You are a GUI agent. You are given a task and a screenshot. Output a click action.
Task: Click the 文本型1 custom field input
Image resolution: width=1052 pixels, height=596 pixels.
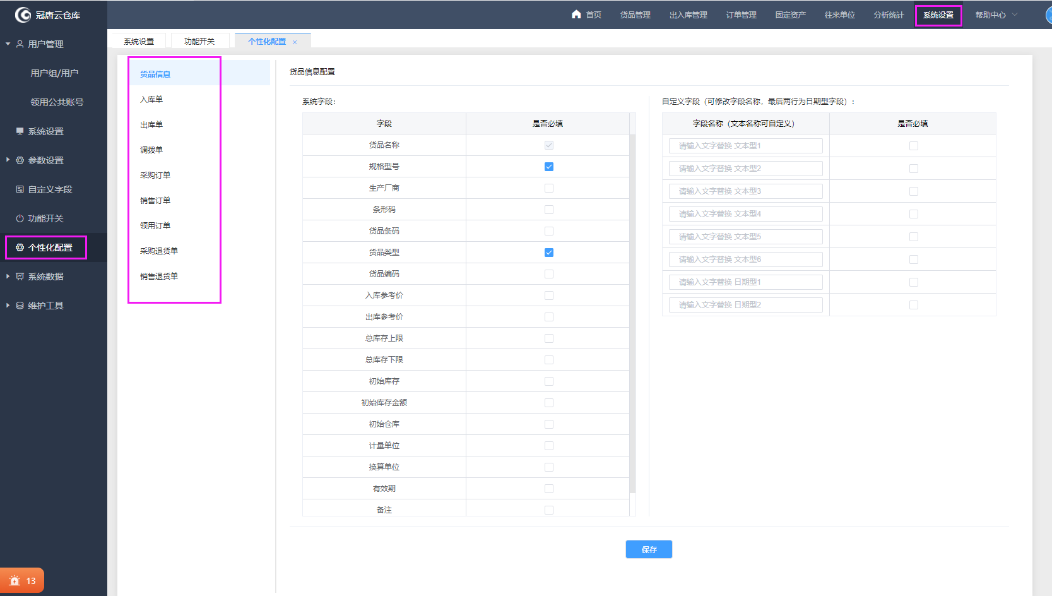(x=745, y=146)
